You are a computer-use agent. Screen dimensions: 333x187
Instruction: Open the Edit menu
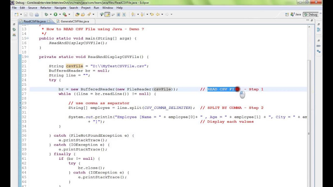coord(22,8)
